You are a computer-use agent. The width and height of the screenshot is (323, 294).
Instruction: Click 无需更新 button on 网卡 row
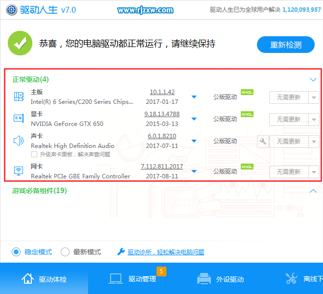(289, 172)
